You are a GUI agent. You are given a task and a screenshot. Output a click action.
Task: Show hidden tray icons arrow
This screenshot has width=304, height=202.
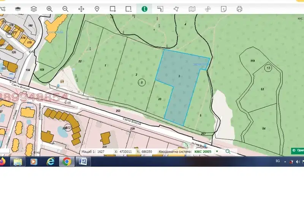pyautogui.click(x=285, y=162)
